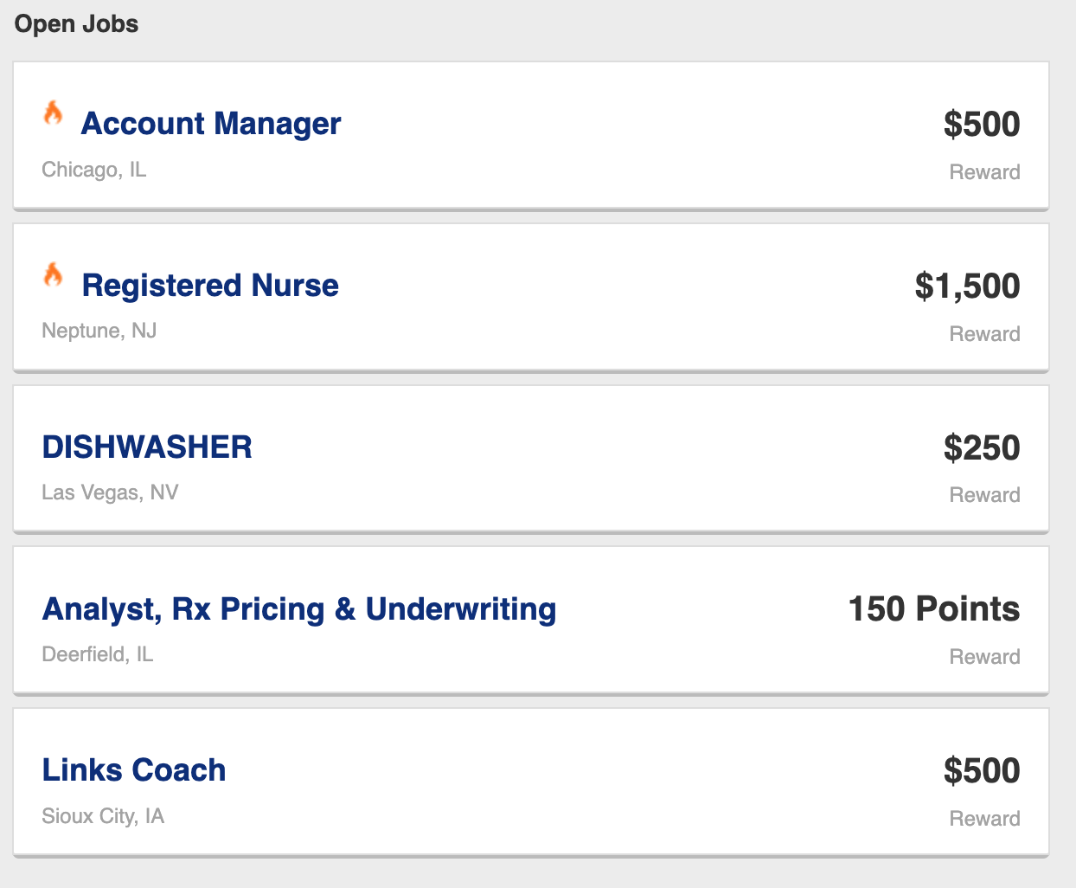Click the Deerfield, IL location text
Screen dimensions: 1076x888
(x=98, y=654)
